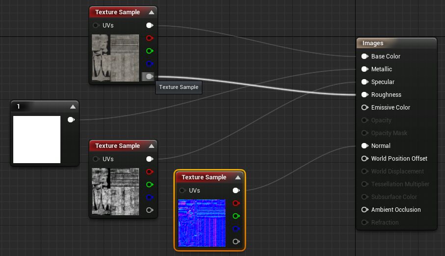Click green channel pin of normal map Texture Sample

click(x=236, y=216)
